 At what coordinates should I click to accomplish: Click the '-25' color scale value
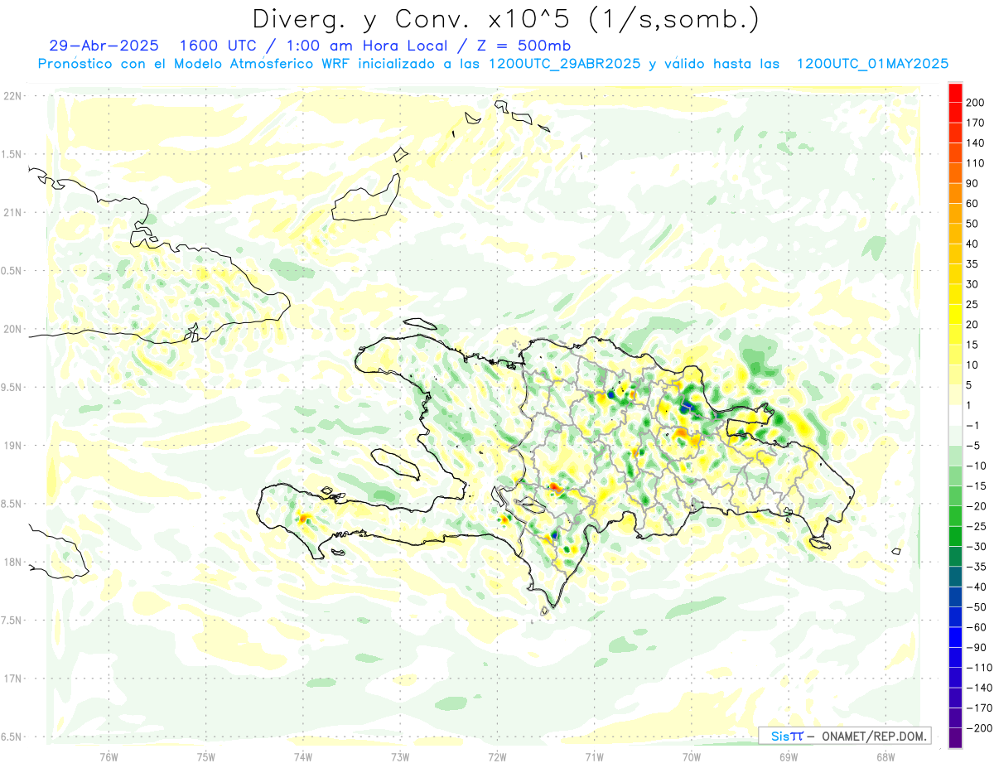tap(976, 526)
